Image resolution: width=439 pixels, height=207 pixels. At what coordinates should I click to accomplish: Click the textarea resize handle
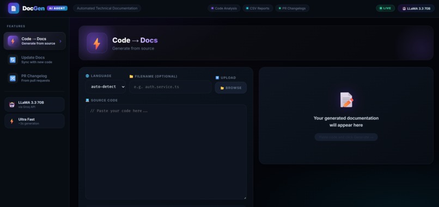tap(245, 198)
